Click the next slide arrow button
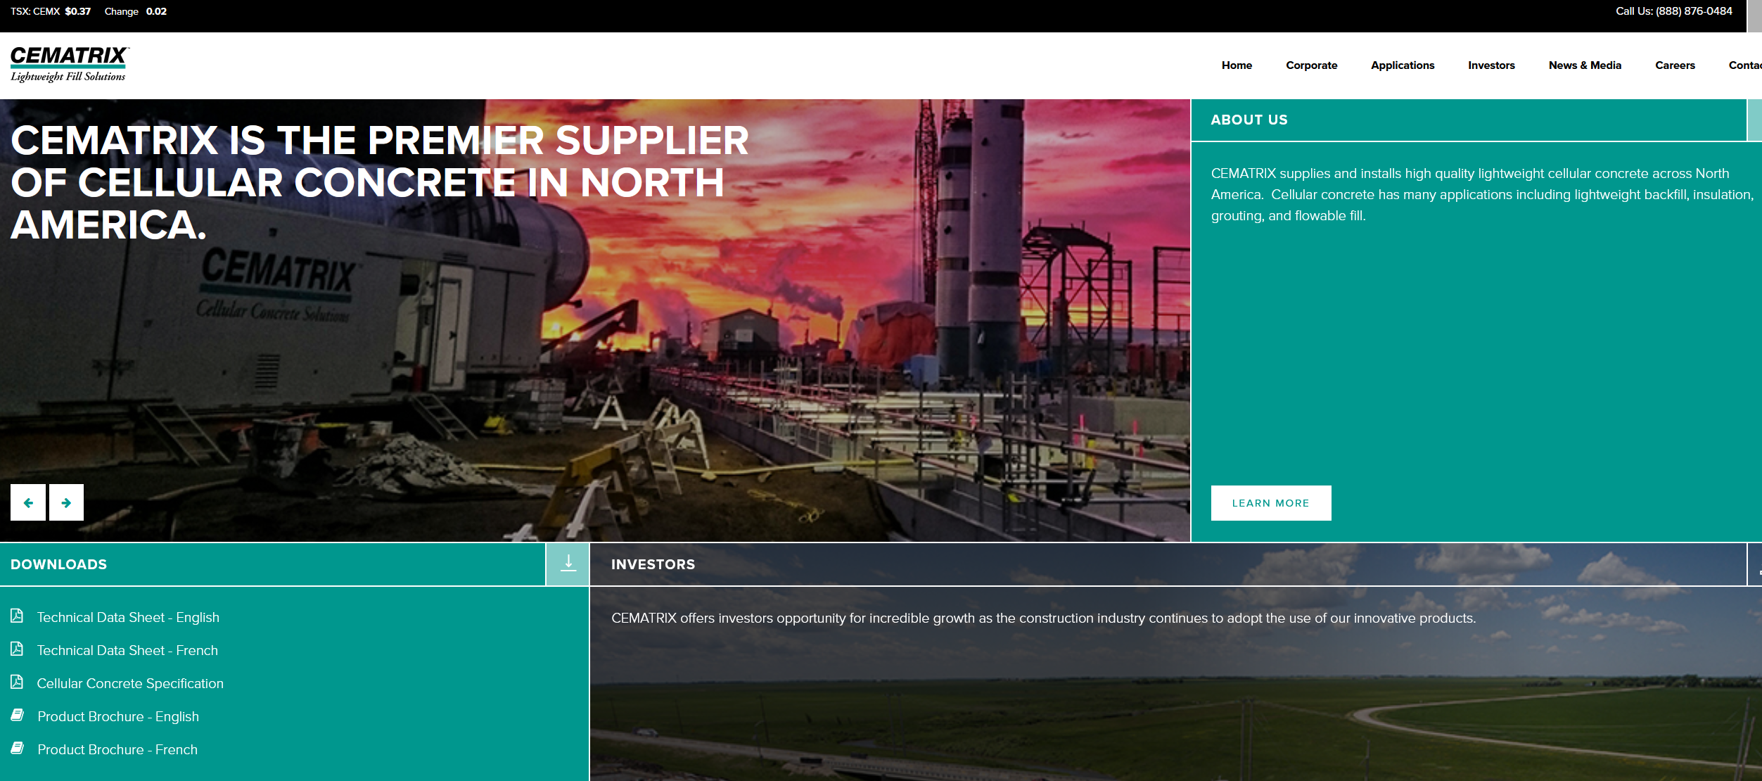Viewport: 1762px width, 781px height. (66, 502)
